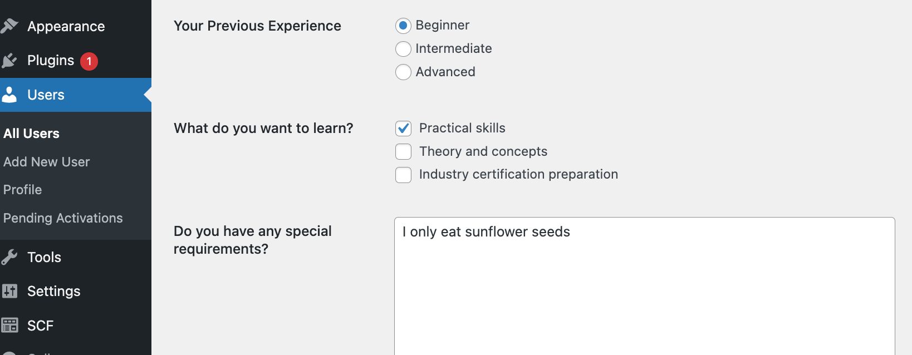Open the All Users submenu page
Screen dimensions: 912x355
point(31,134)
